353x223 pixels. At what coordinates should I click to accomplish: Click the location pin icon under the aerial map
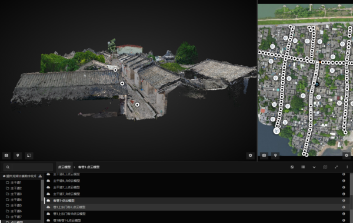[x=275, y=155]
